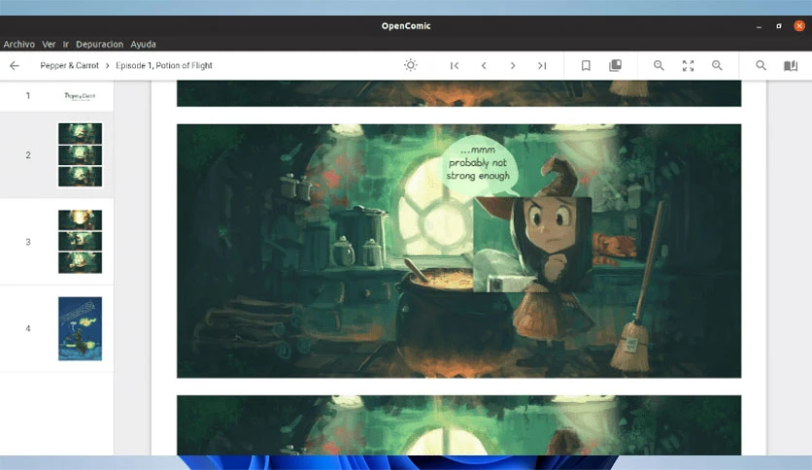Open the Ver menu
This screenshot has height=470, width=812.
point(49,45)
